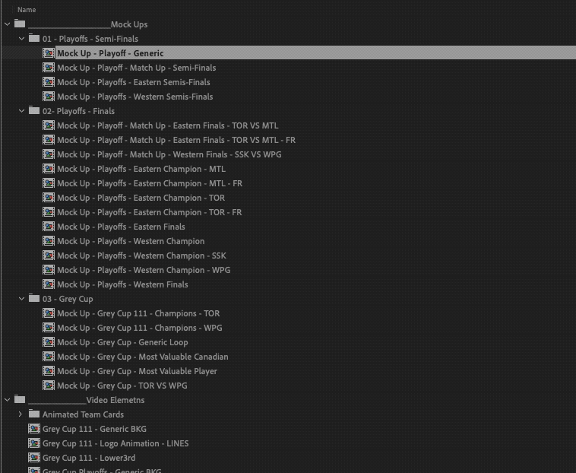Click comp icon for Western Champion - WPG

point(49,270)
